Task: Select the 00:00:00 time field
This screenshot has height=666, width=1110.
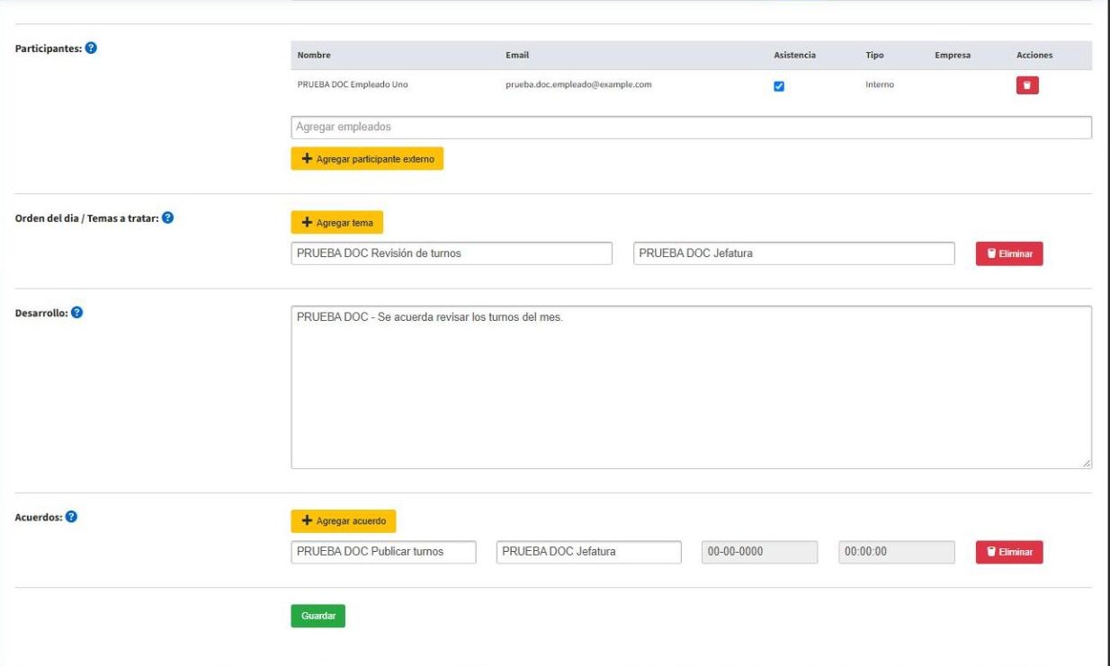Action: point(897,552)
